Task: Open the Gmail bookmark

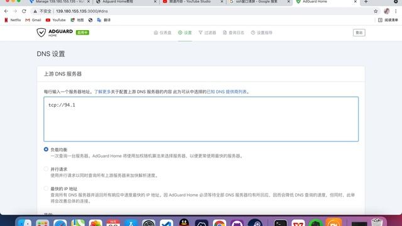Action: 33,20
